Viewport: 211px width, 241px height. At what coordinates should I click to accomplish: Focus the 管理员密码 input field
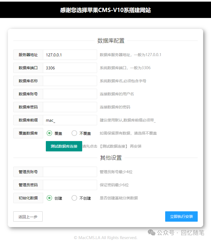[70, 185]
